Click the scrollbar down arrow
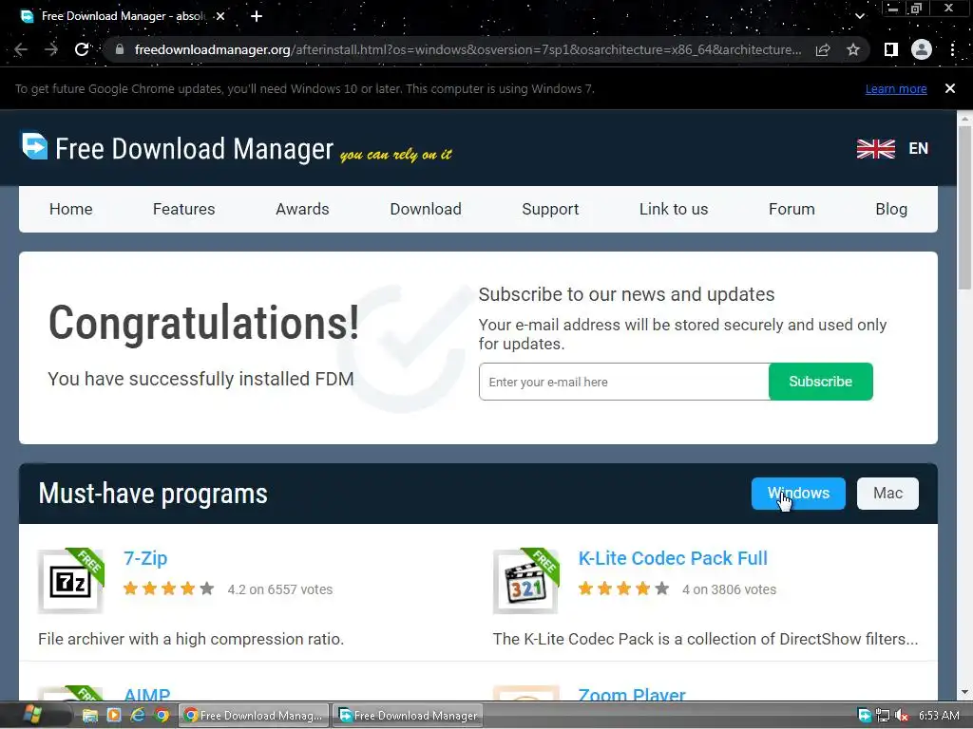973x729 pixels. [x=964, y=692]
